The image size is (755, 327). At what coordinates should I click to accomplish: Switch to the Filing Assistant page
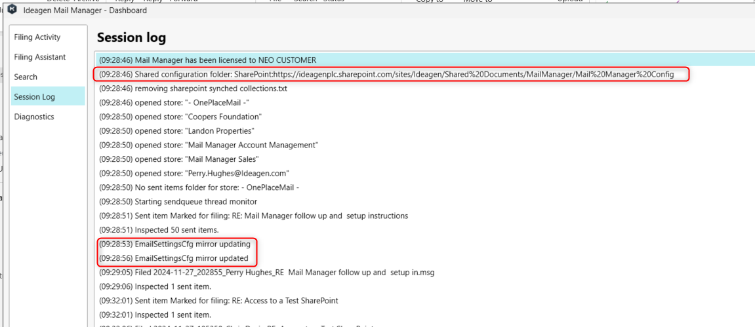40,57
